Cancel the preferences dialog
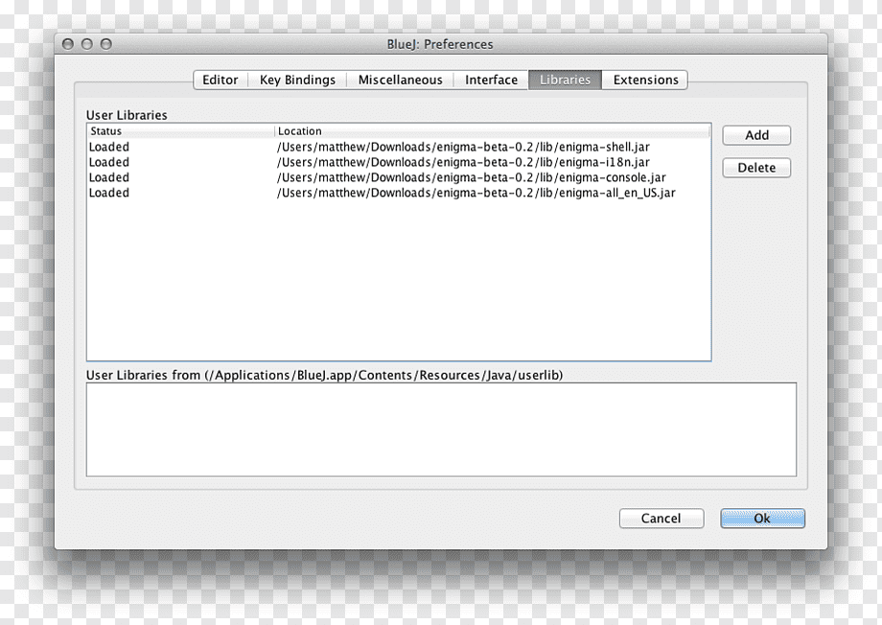The image size is (882, 625). pyautogui.click(x=661, y=518)
